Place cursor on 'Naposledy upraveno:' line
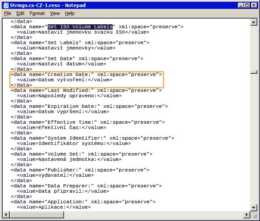Image resolution: width=260 pixels, height=221 pixels. [x=68, y=96]
